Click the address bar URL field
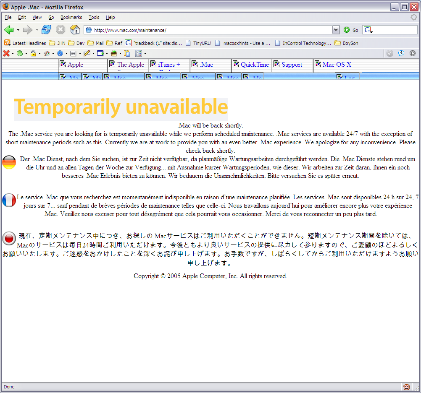Screen dimensions: 421x393 212,30
